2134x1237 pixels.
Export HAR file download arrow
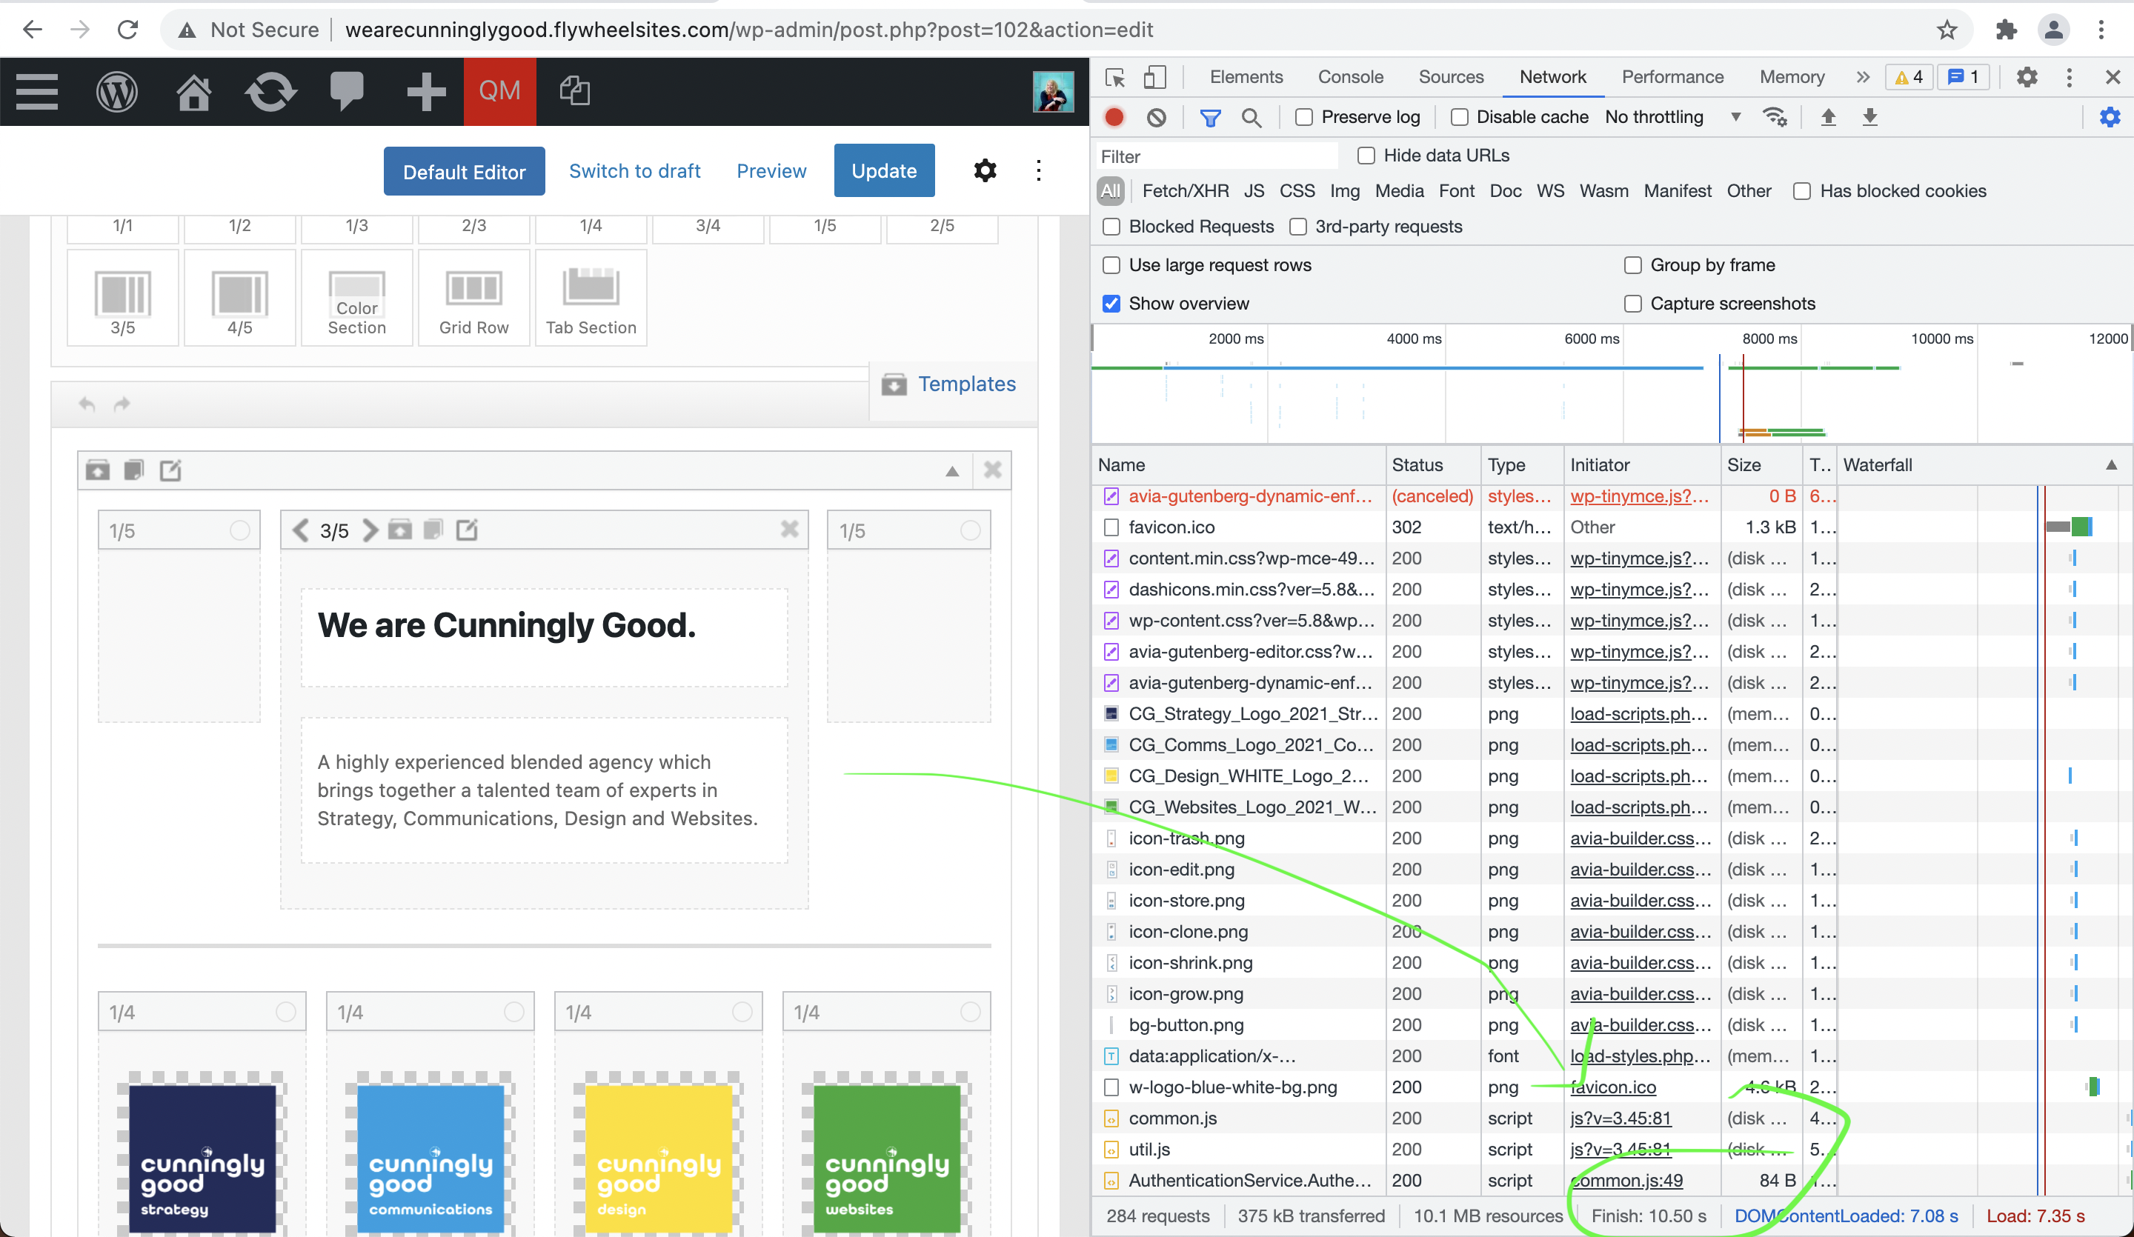click(1869, 117)
